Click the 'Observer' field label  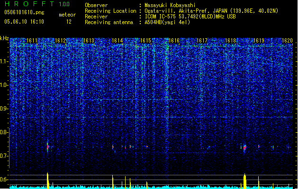coord(96,5)
